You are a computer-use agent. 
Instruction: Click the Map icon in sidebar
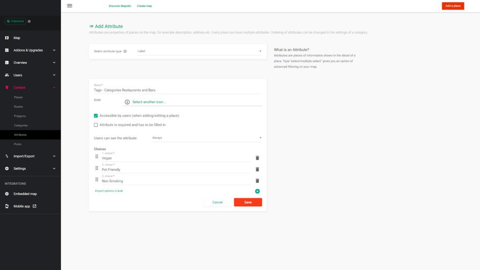[7, 38]
